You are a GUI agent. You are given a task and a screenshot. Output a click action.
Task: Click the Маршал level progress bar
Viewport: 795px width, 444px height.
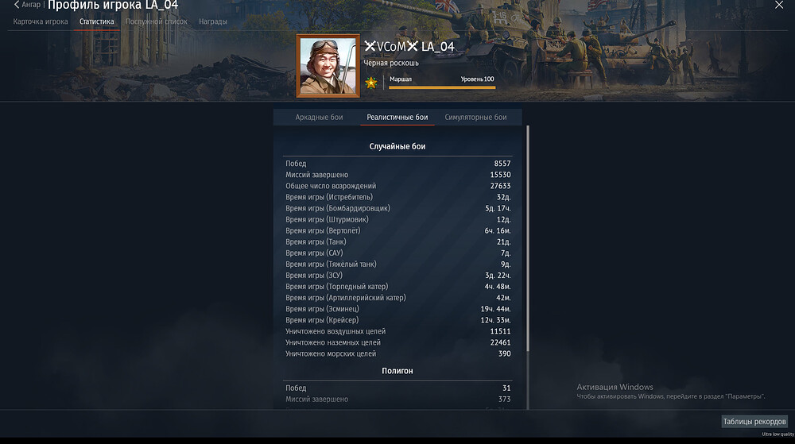point(442,87)
